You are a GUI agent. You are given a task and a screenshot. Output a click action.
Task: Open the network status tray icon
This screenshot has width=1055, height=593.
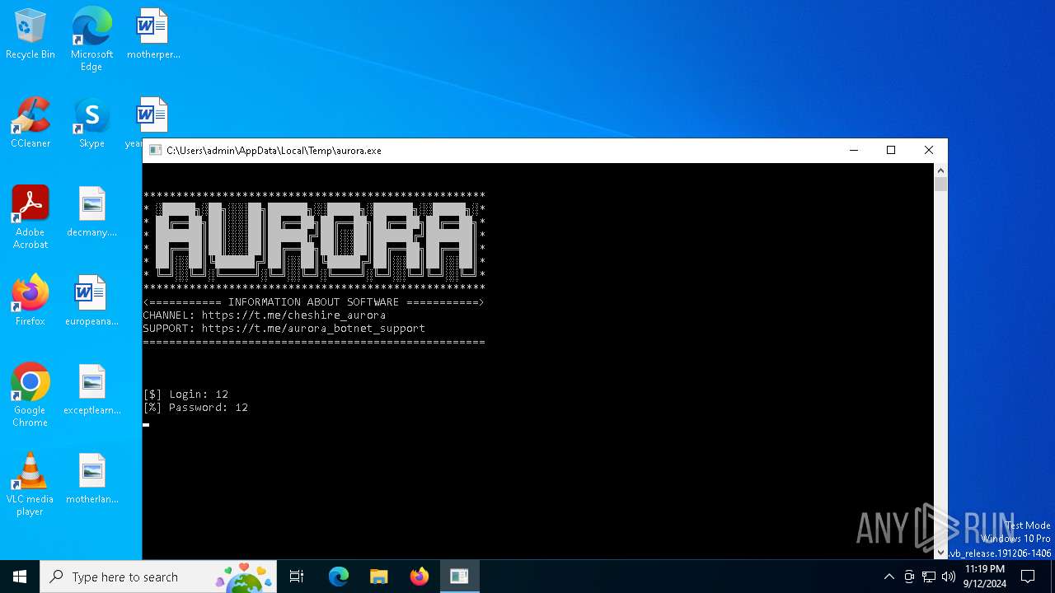(929, 577)
